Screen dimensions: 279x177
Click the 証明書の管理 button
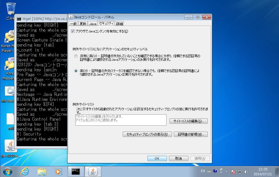point(191,134)
